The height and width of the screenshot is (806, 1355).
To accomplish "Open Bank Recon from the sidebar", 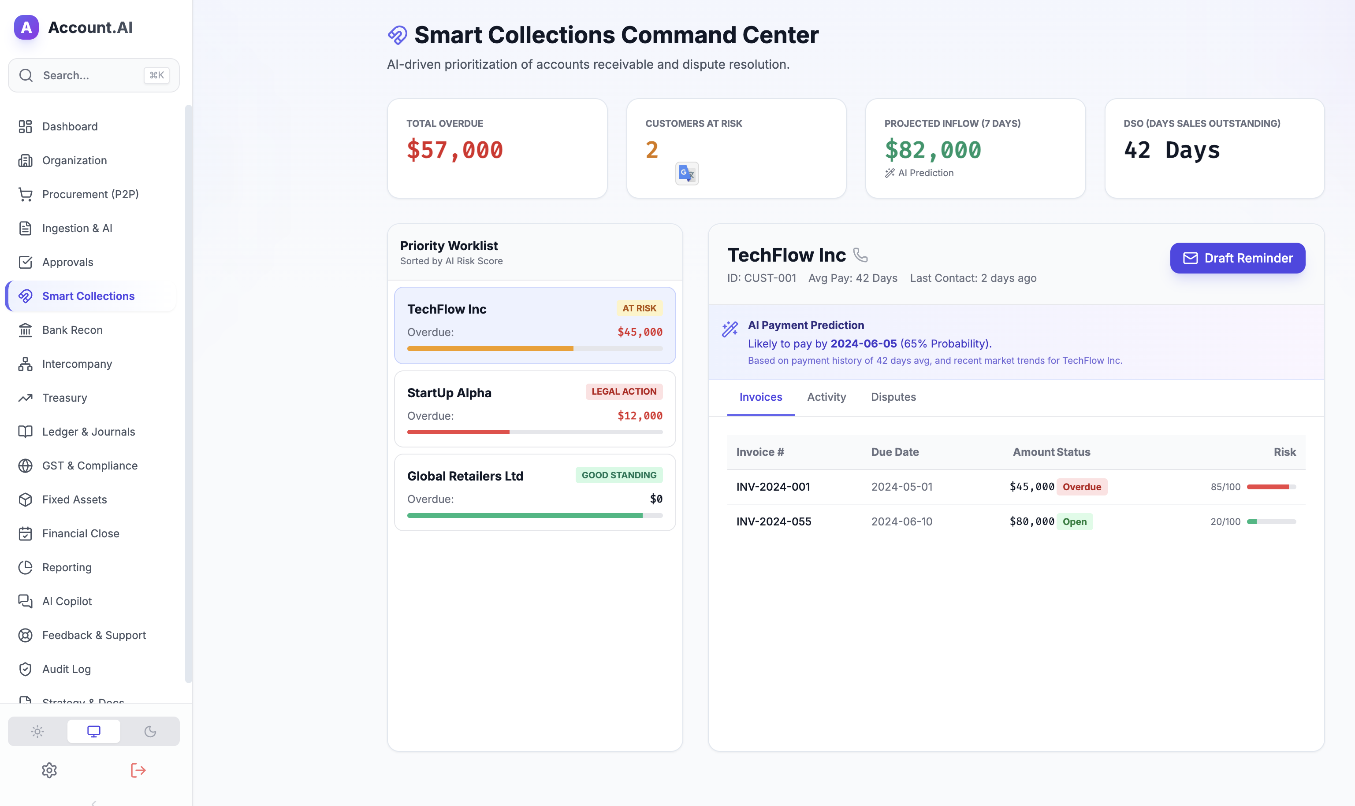I will tap(72, 330).
